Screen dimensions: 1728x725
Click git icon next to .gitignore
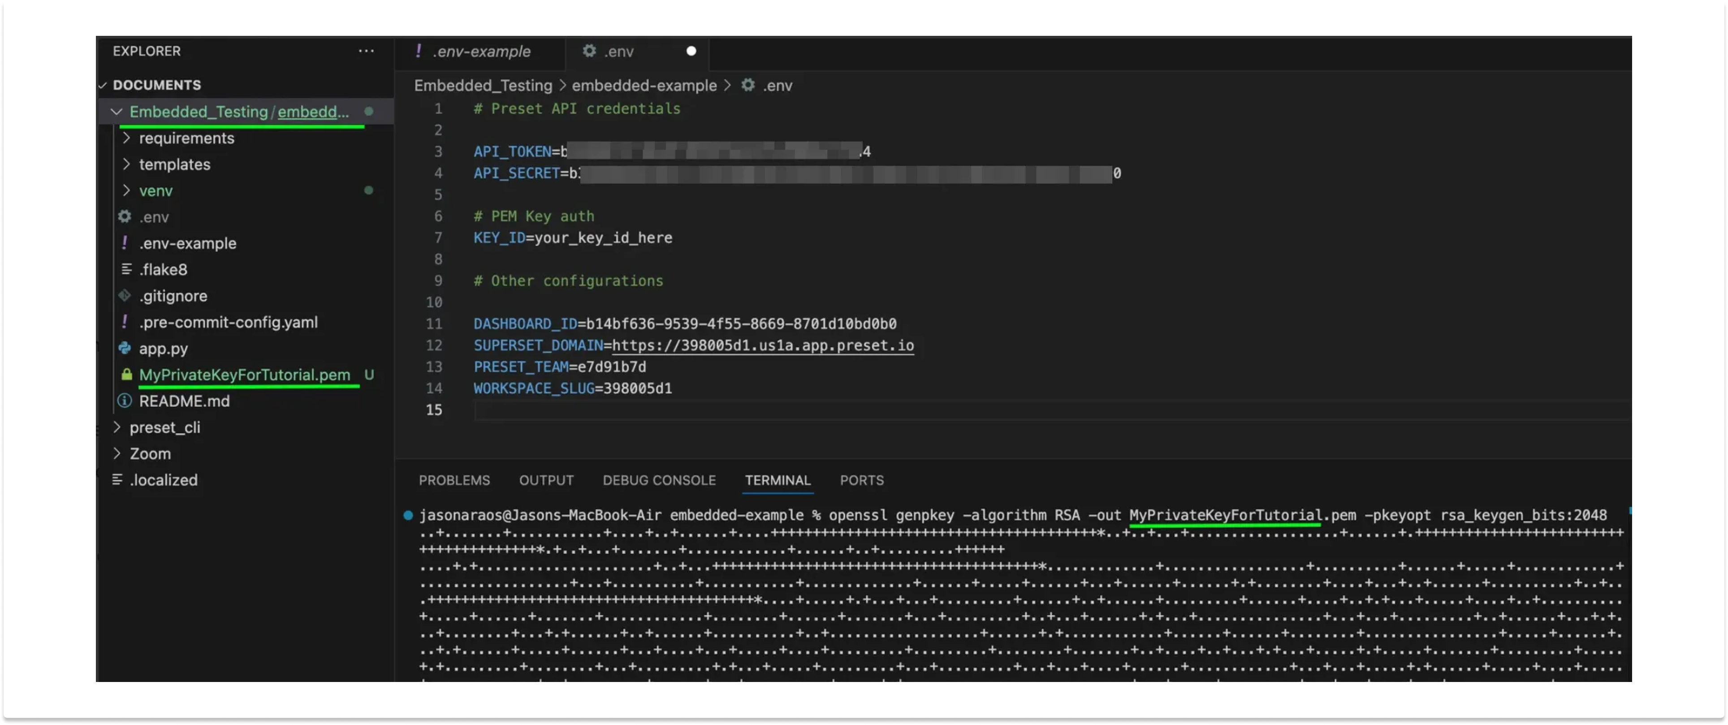[x=125, y=296]
